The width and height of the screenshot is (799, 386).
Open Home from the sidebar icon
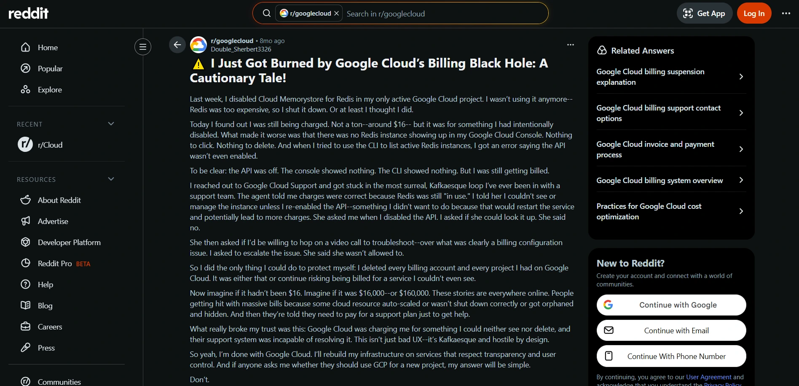point(26,47)
